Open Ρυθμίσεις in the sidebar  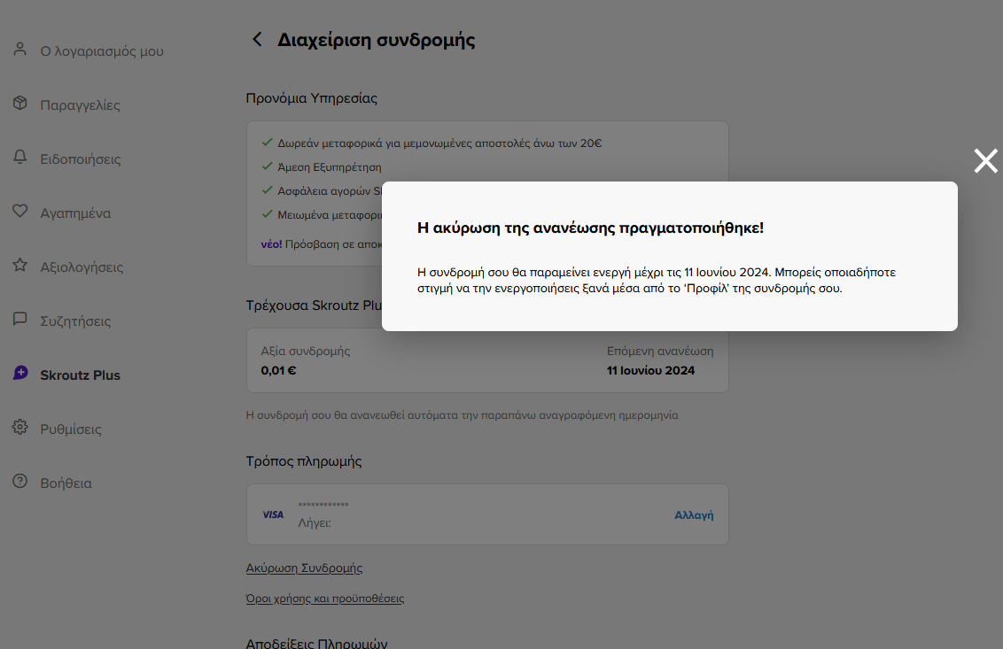click(71, 429)
